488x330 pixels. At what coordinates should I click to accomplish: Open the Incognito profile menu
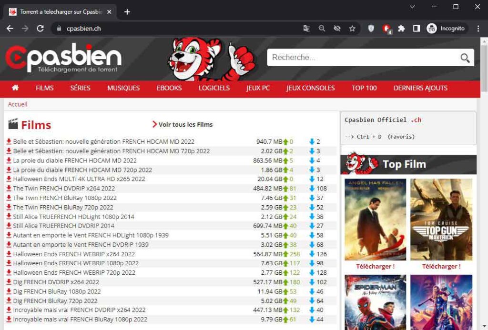tap(446, 29)
